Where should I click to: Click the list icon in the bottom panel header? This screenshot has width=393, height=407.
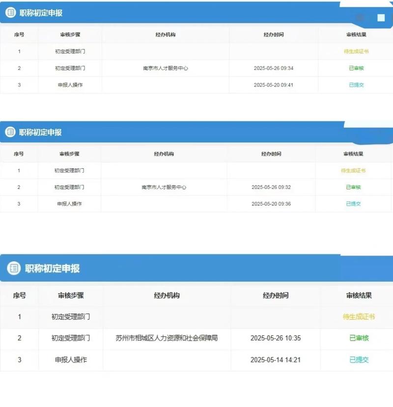14,268
